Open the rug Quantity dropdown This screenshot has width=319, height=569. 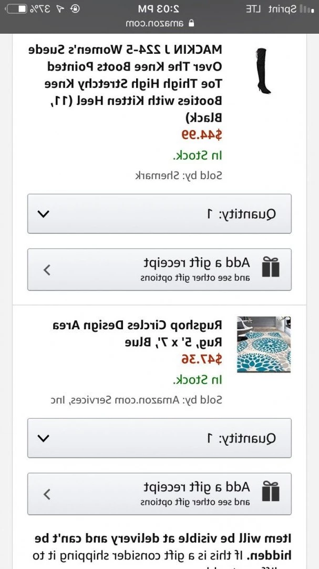pos(159,438)
